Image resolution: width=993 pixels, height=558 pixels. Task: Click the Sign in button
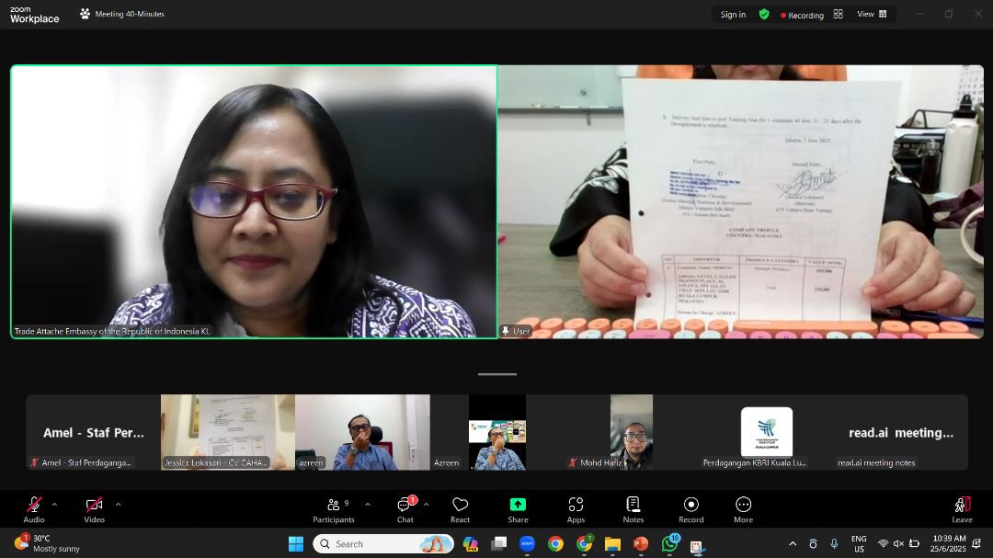pos(733,14)
